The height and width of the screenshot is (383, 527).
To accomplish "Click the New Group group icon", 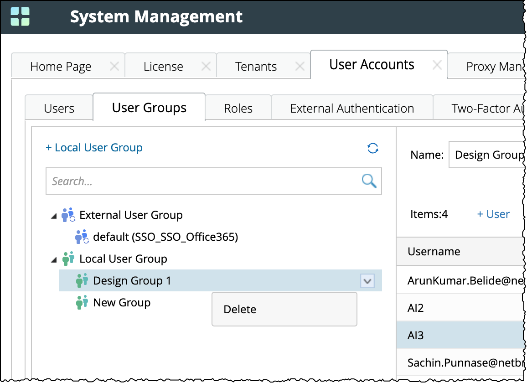I will coord(82,302).
